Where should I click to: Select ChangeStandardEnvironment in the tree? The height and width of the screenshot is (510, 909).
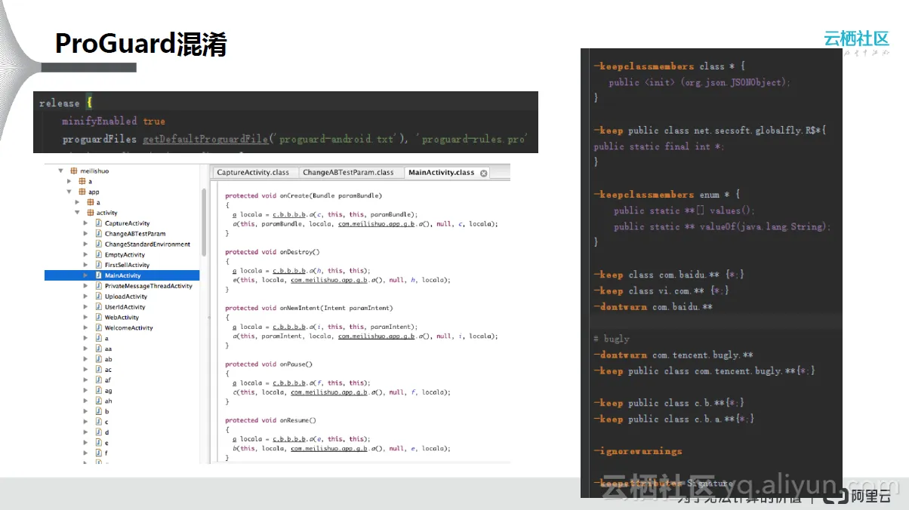pos(147,244)
